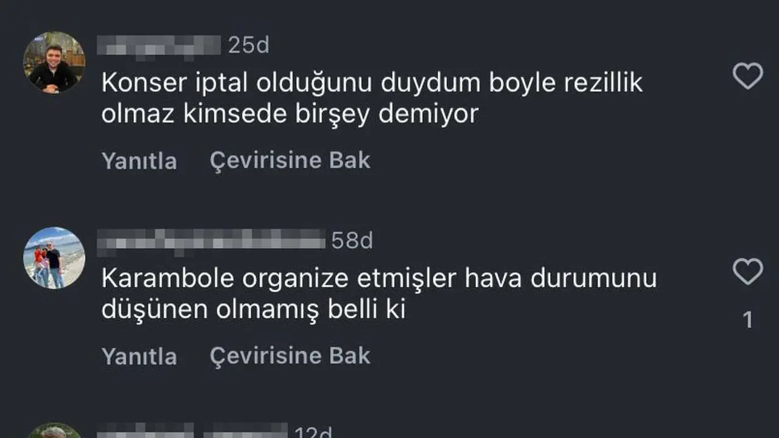Click the 58d timestamp
This screenshot has width=779, height=438.
pyautogui.click(x=352, y=241)
